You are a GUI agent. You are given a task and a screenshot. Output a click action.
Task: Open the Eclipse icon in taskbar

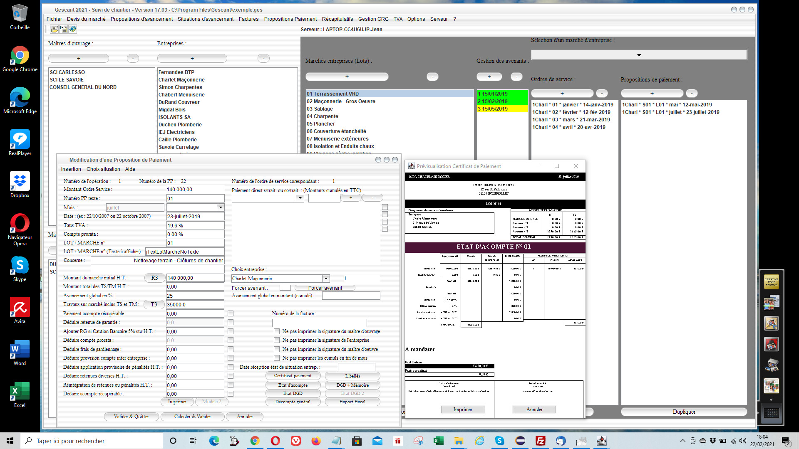point(520,441)
